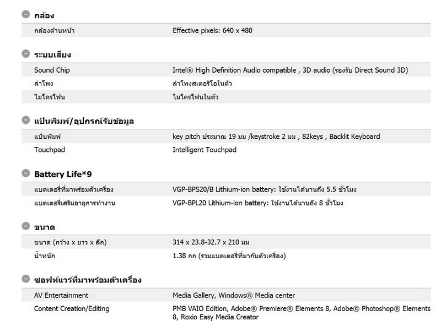
Task: Collapse the Battery Life*9 section icon
Action: tap(26, 173)
